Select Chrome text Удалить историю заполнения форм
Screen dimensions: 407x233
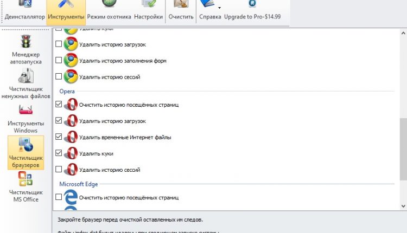tap(123, 61)
